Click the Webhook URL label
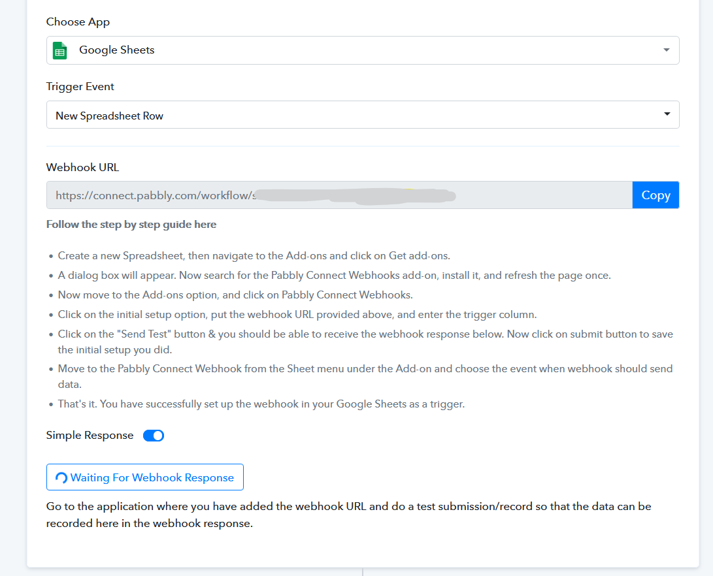The image size is (713, 576). pyautogui.click(x=82, y=167)
